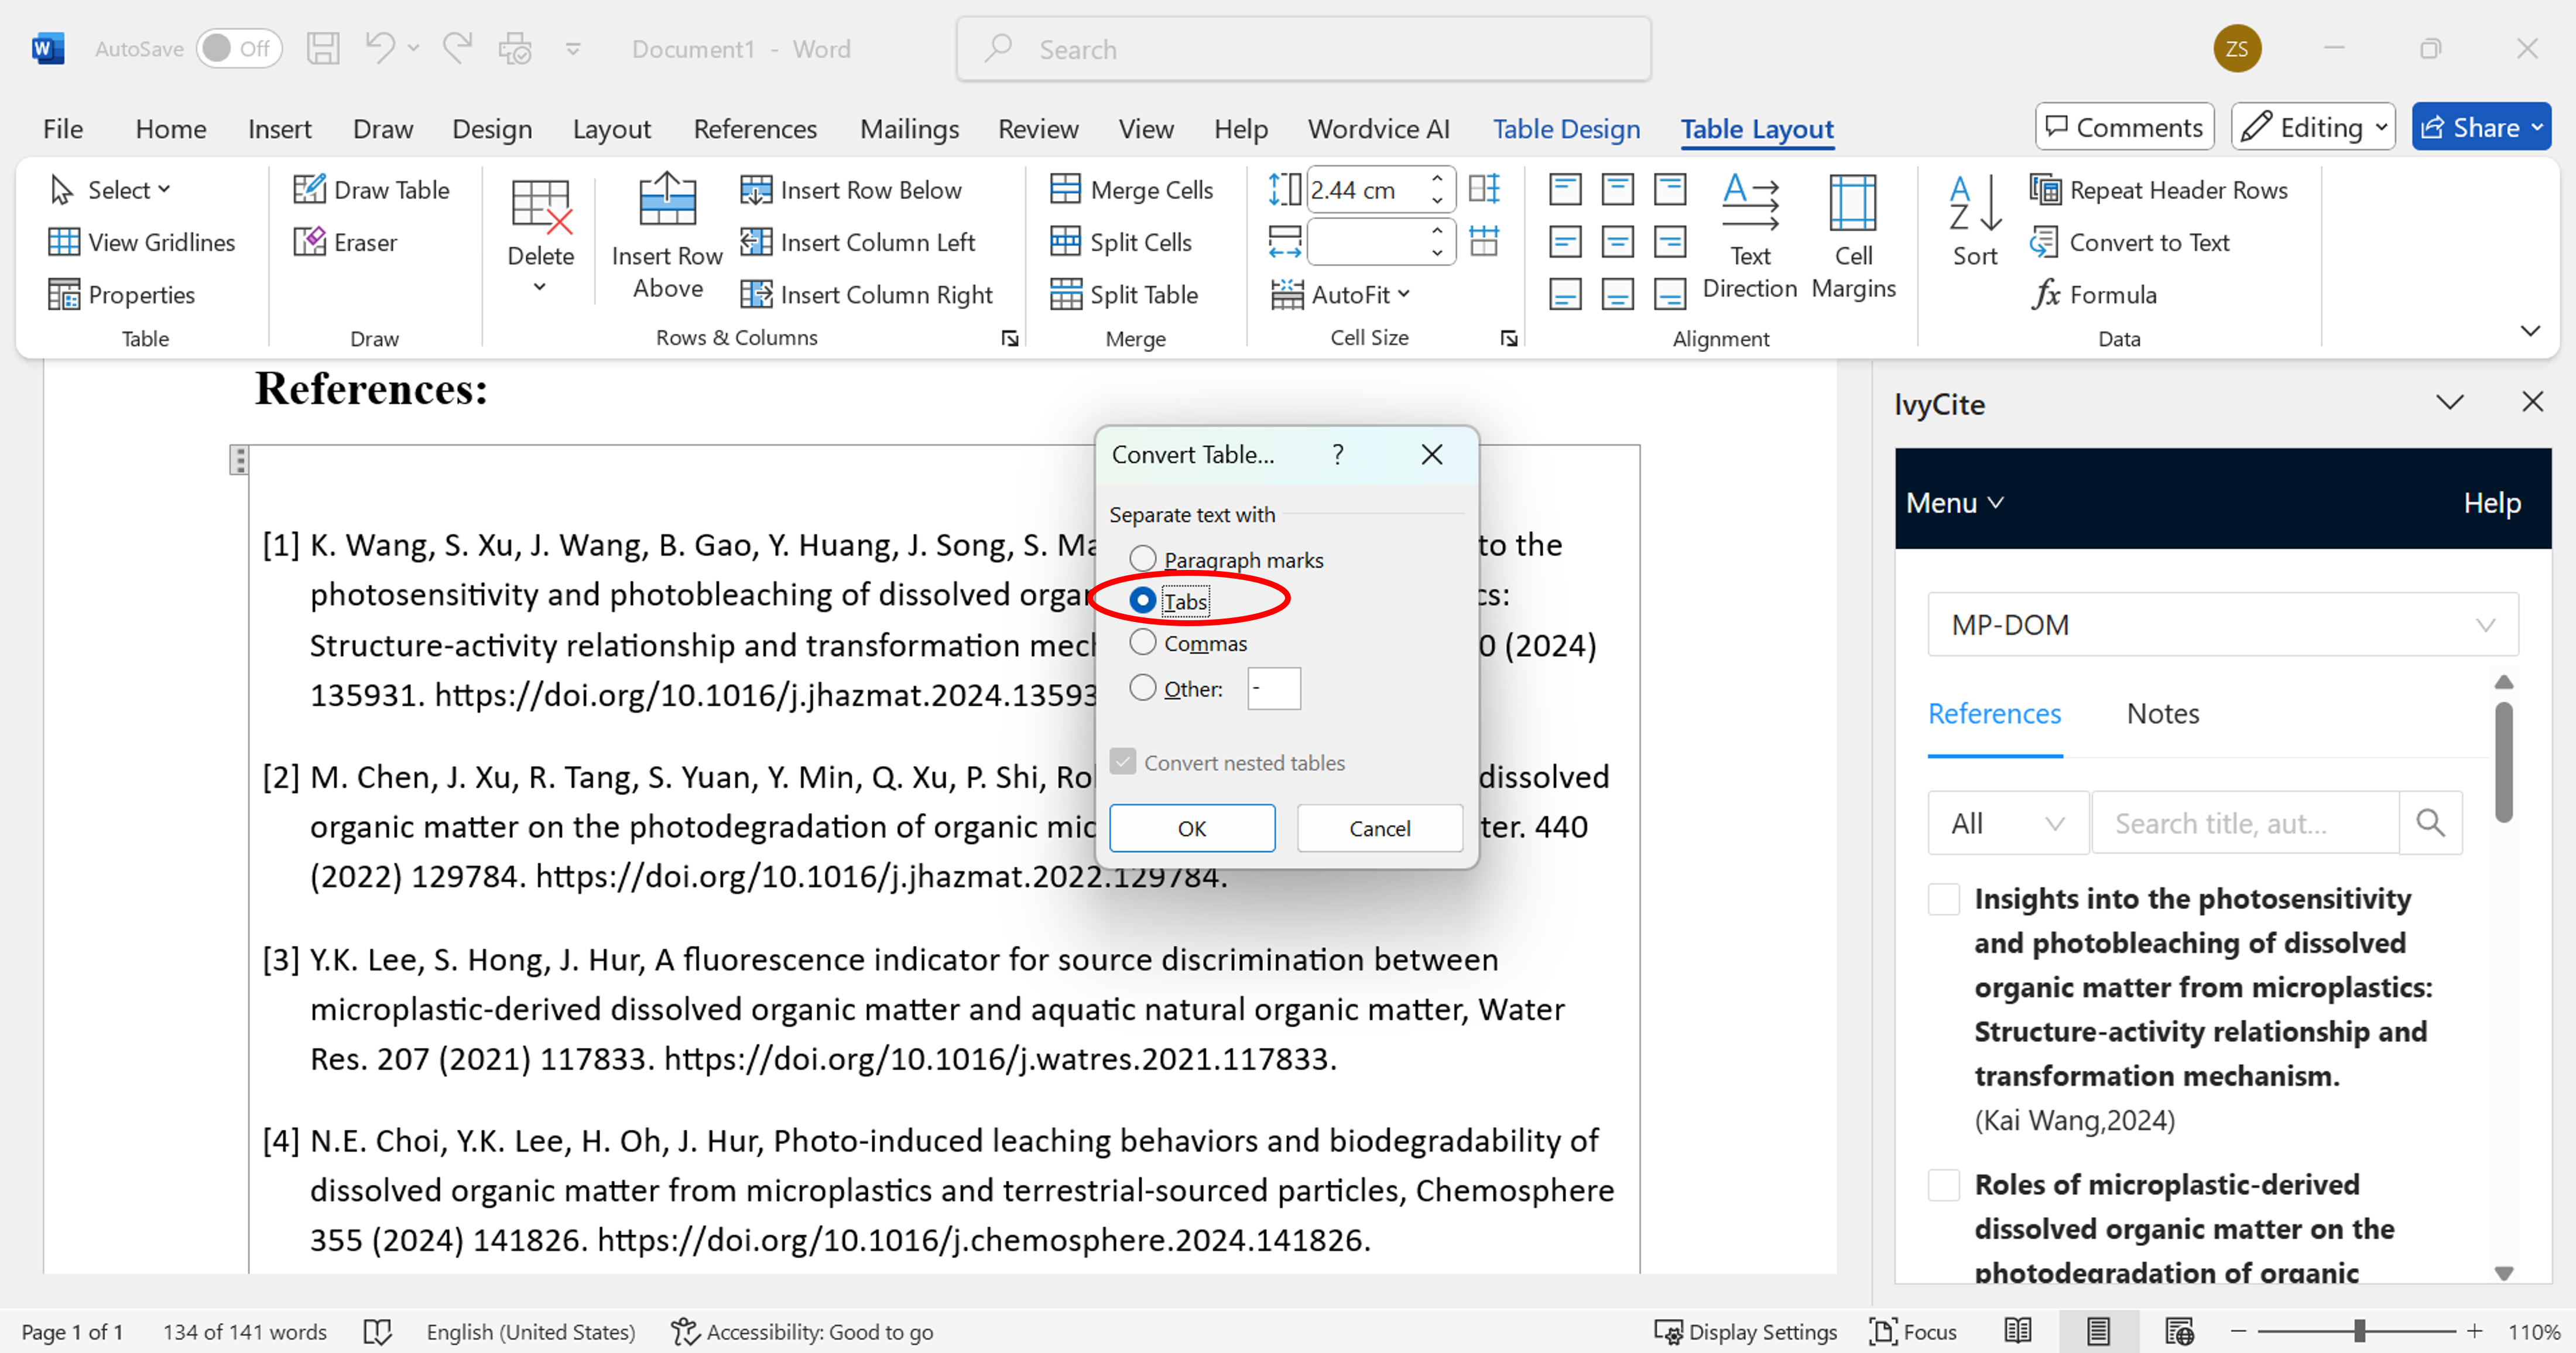The width and height of the screenshot is (2576, 1353).
Task: Click the Convert to Text icon
Action: click(x=2044, y=242)
